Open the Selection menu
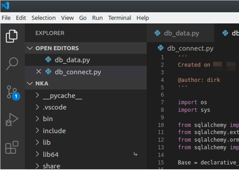 point(43,18)
